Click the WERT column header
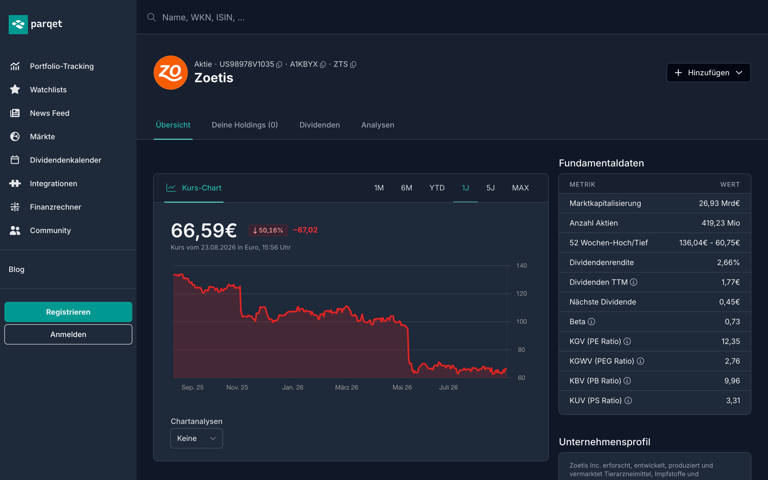768x480 pixels. 730,184
